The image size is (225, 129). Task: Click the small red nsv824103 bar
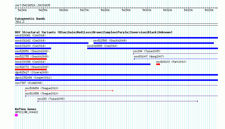pyautogui.click(x=158, y=64)
